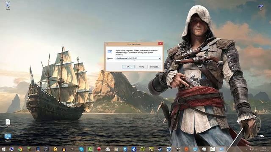The image size is (271, 152).
Task: Open the green Camtasia C taskbar icon
Action: coord(90,149)
